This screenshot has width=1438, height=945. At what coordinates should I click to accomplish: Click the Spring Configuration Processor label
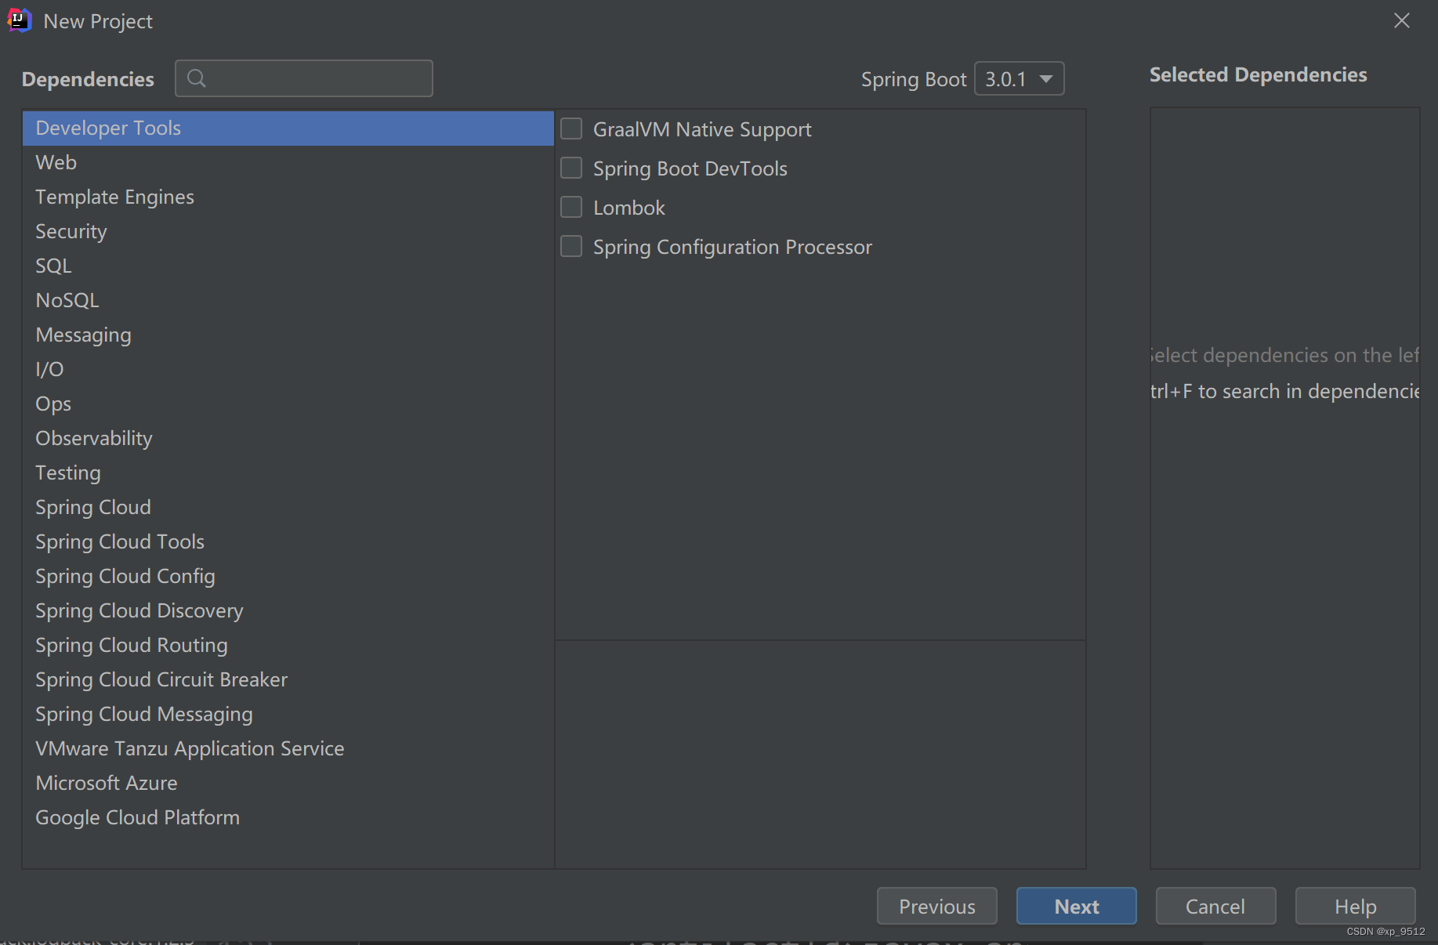click(x=733, y=247)
